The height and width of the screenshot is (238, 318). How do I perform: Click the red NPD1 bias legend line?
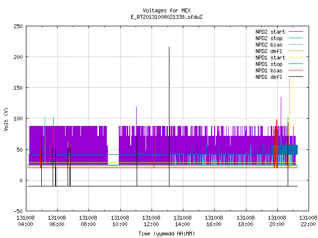(296, 70)
